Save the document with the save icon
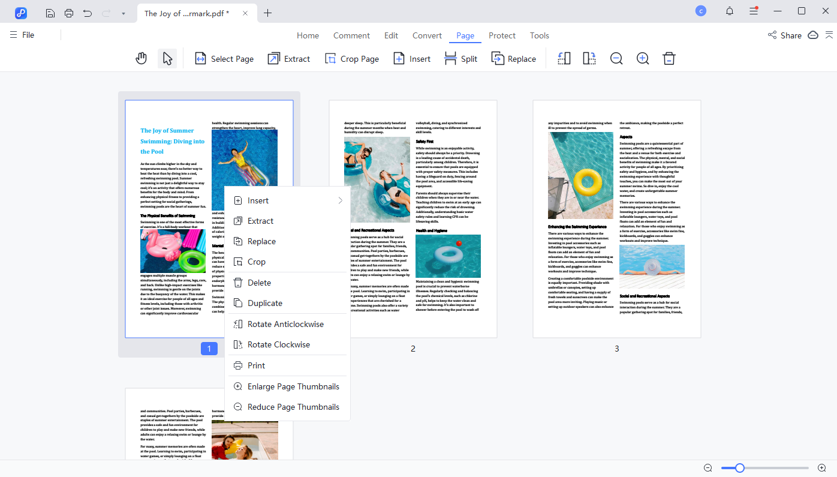Screen dimensions: 837x477 click(50, 12)
